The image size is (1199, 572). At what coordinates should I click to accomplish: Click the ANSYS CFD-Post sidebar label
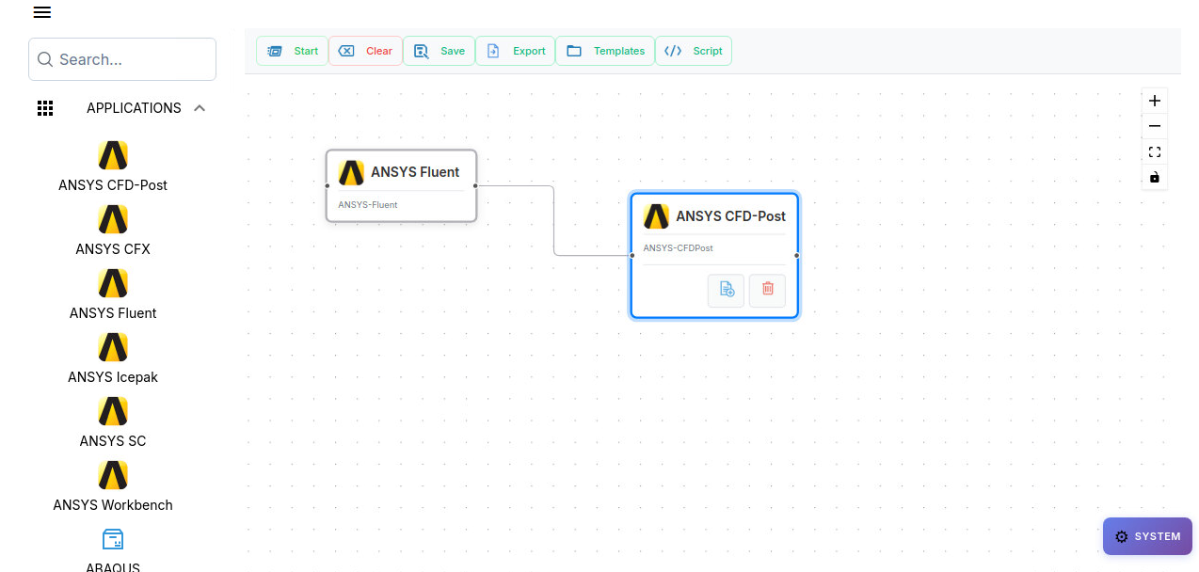(x=113, y=185)
